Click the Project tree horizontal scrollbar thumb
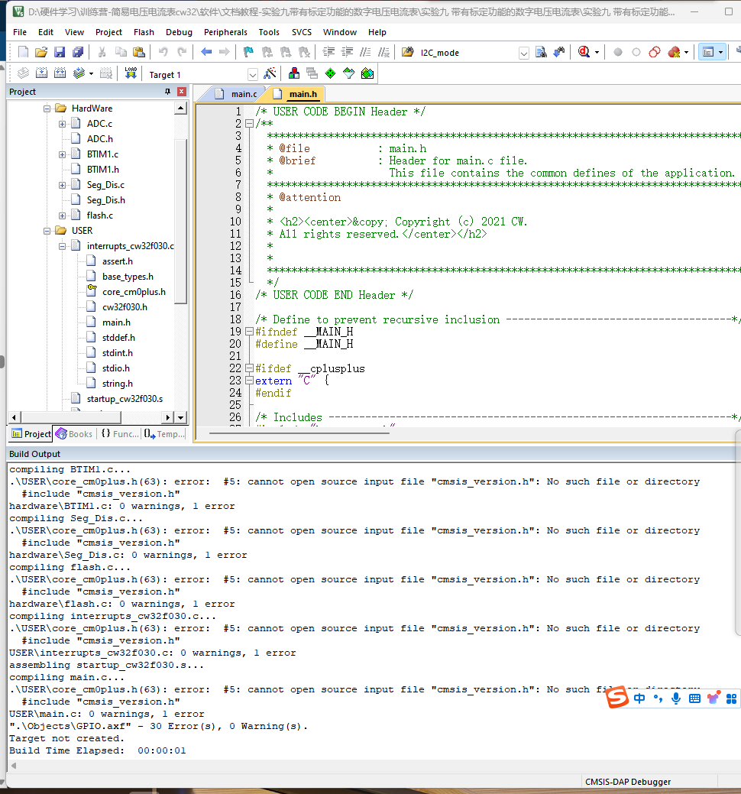The height and width of the screenshot is (794, 741). (71, 417)
